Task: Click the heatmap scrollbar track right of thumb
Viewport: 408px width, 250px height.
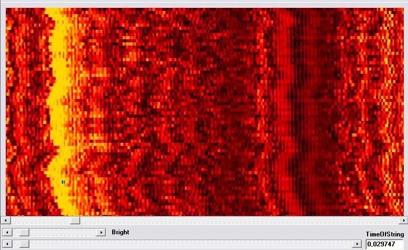Action: (x=236, y=221)
